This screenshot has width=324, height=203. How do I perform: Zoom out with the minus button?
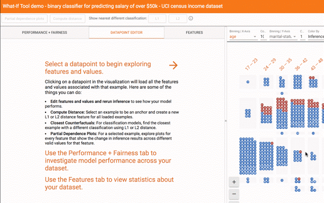(x=233, y=194)
